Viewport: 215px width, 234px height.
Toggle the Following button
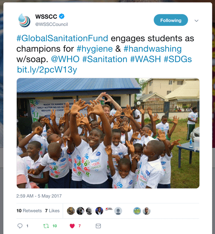click(171, 20)
